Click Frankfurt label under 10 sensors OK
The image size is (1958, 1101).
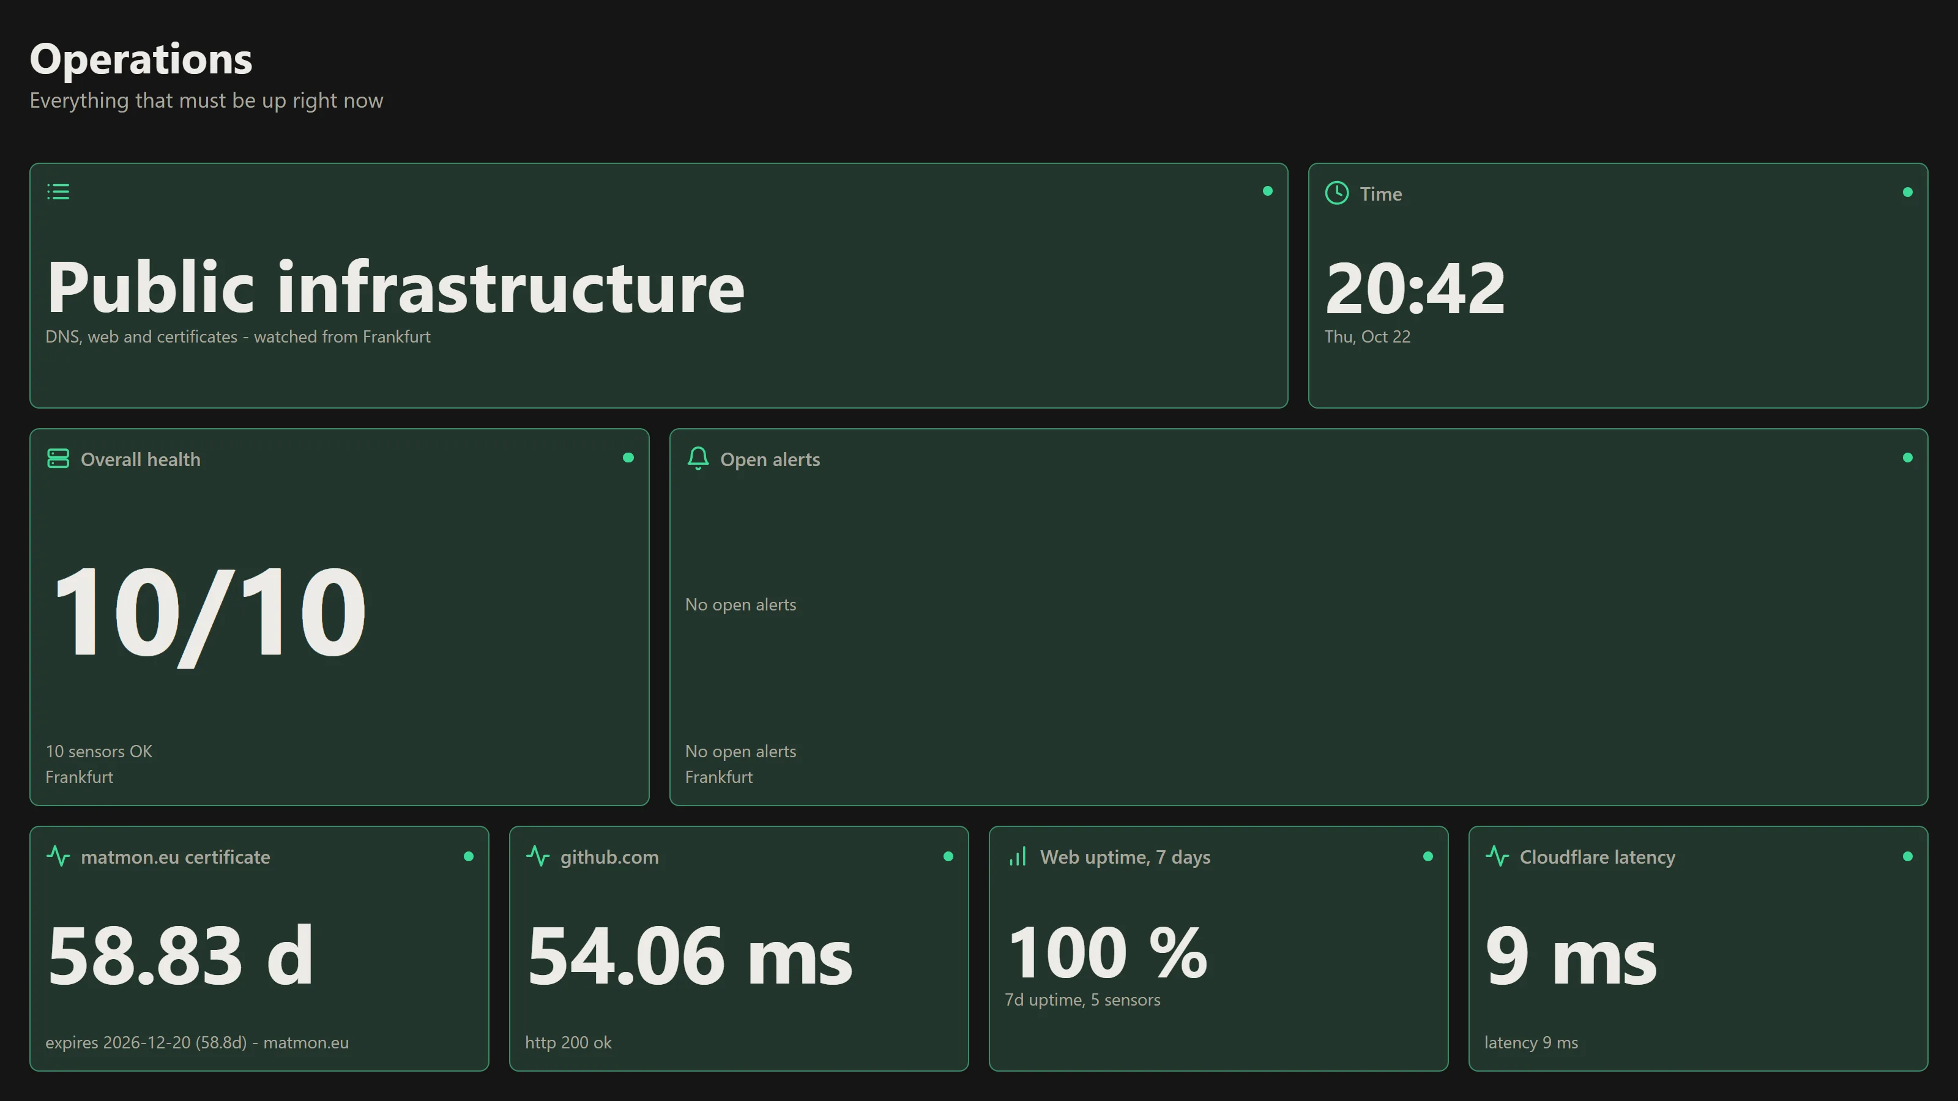point(79,777)
